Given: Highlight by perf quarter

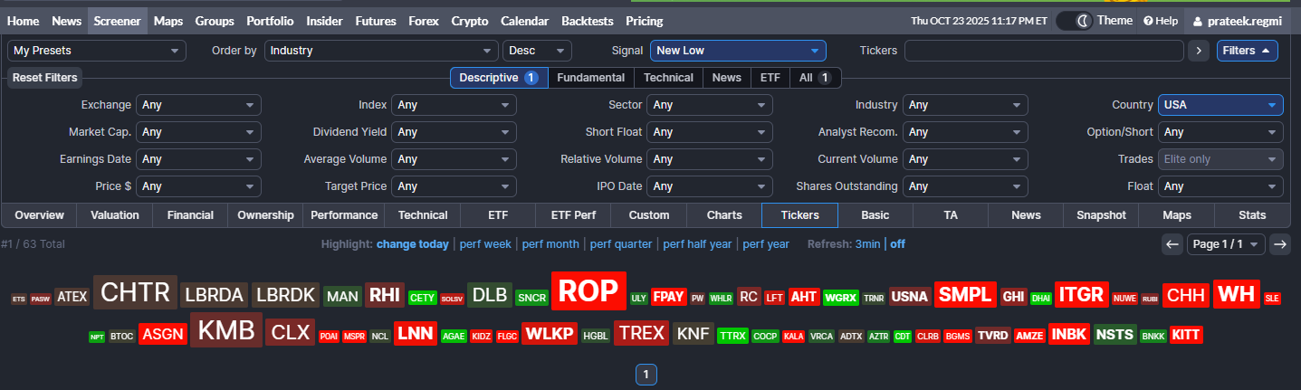Looking at the screenshot, I should tap(621, 244).
